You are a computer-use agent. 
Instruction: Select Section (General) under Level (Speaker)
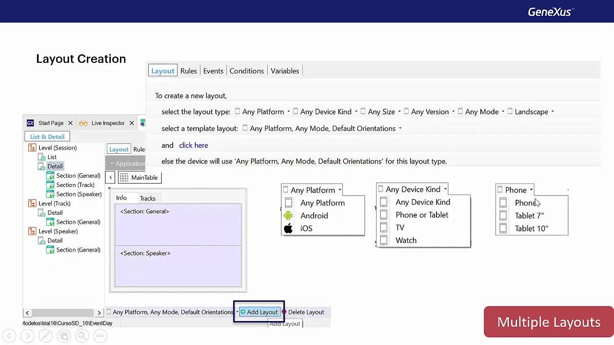[78, 250]
